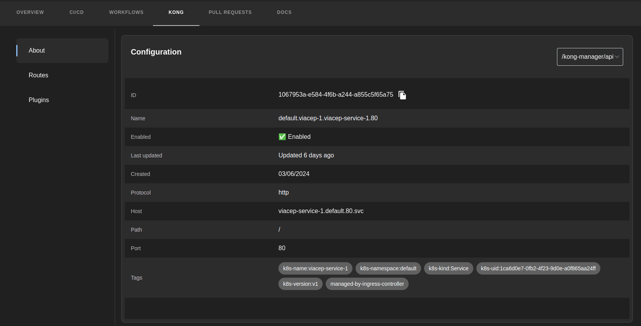This screenshot has width=641, height=326.
Task: Open the Workflows tab
Action: click(126, 12)
